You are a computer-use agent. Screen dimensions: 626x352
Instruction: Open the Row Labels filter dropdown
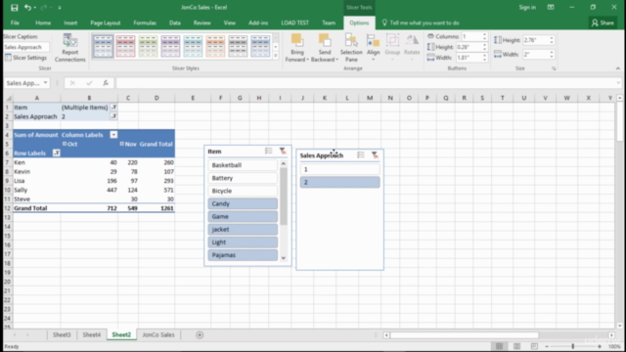coord(57,154)
